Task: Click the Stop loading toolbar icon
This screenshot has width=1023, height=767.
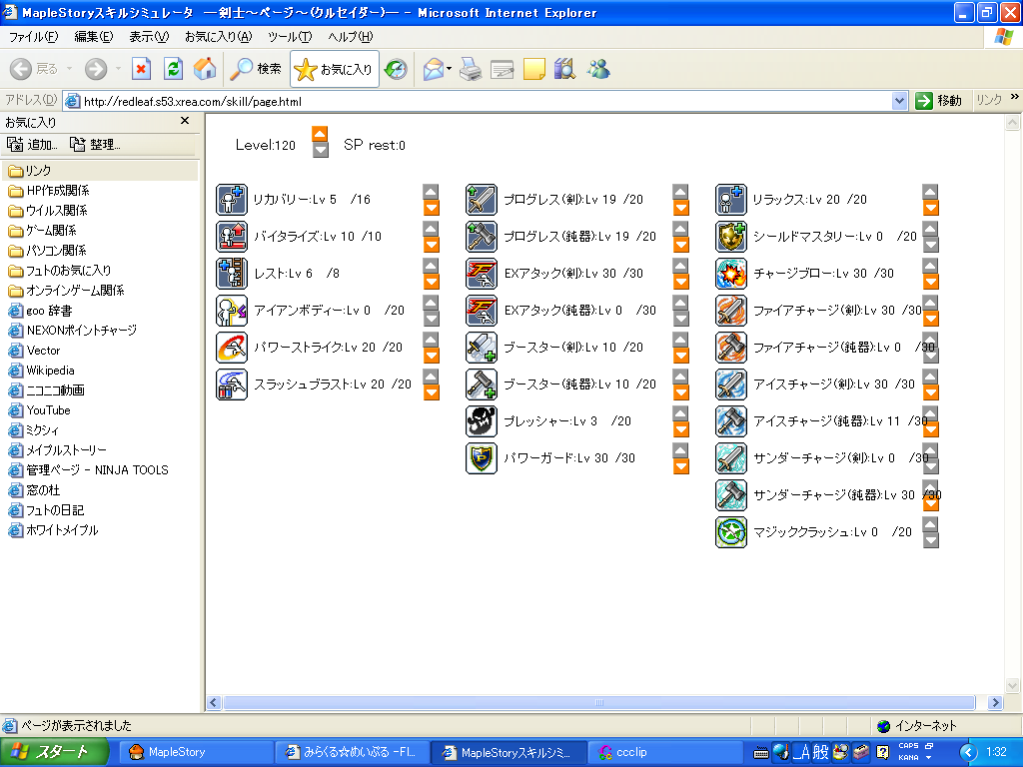Action: coord(141,69)
